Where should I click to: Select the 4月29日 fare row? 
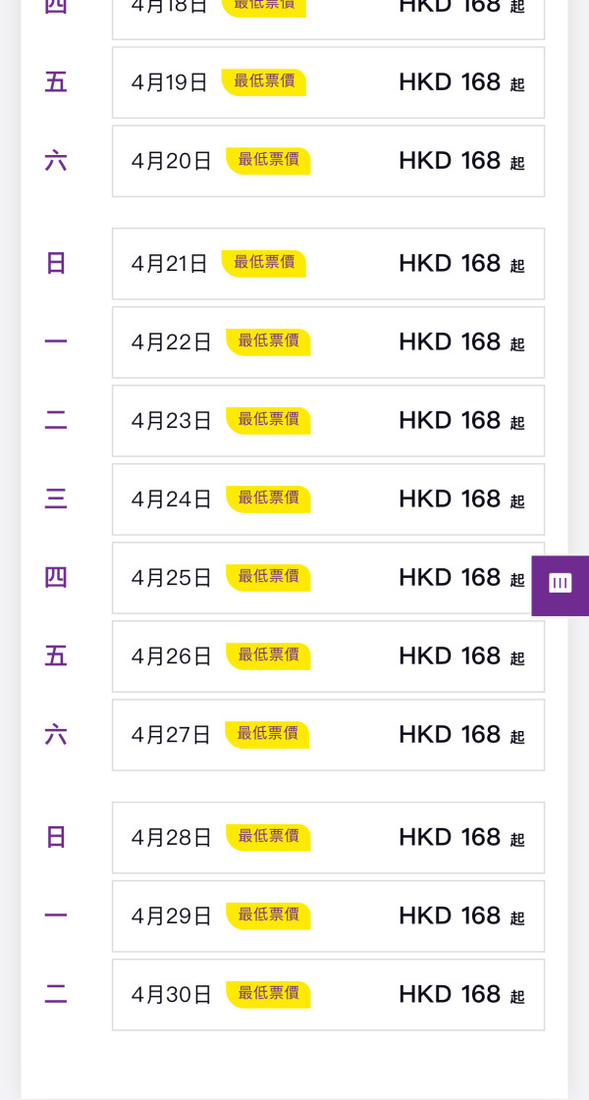click(328, 916)
